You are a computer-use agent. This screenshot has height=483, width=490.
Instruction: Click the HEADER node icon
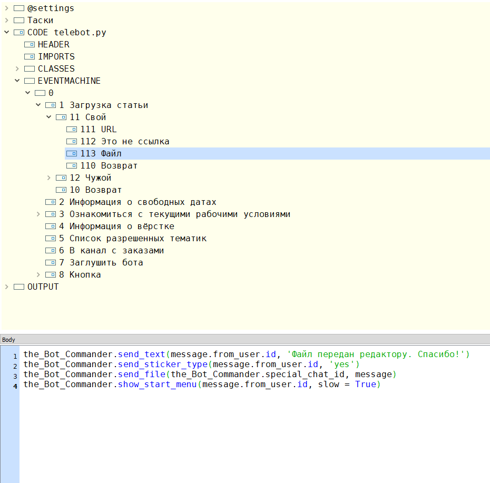[x=30, y=45]
